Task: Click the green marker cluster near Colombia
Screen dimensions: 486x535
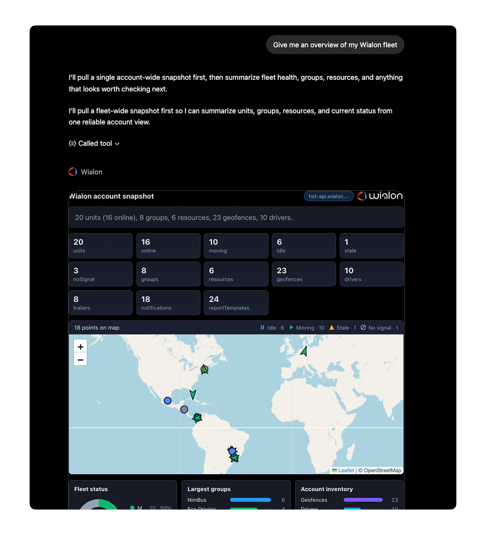Action: 197,418
